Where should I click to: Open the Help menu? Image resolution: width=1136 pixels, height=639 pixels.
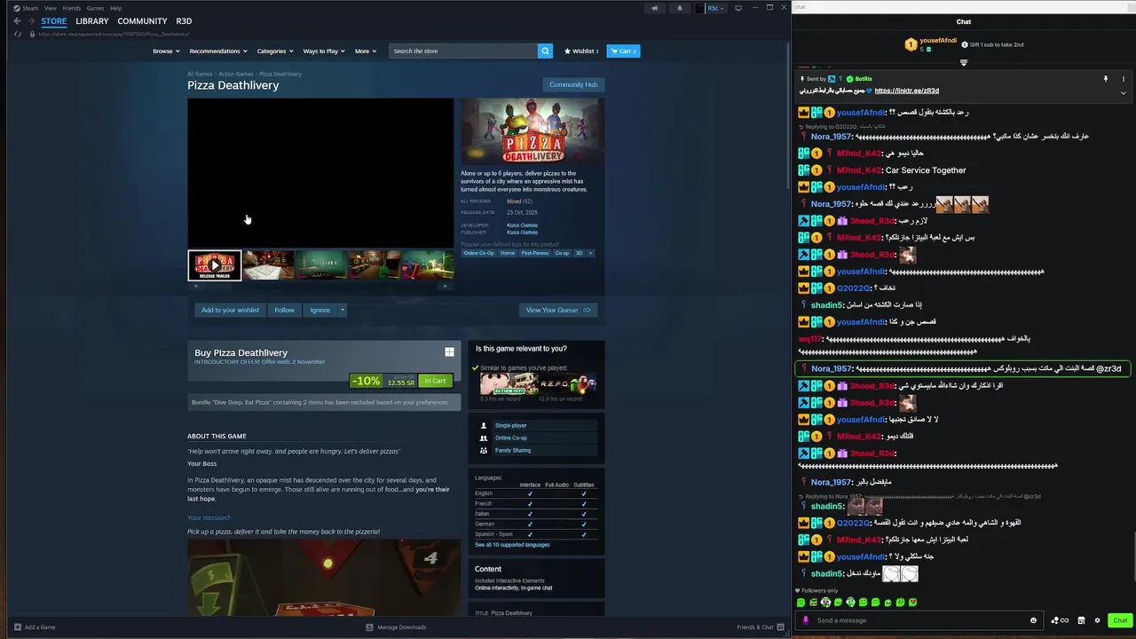(x=115, y=8)
